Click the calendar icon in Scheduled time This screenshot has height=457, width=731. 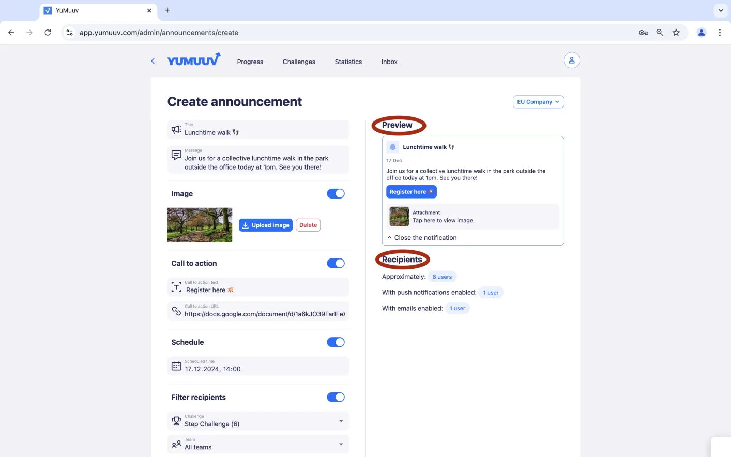176,366
